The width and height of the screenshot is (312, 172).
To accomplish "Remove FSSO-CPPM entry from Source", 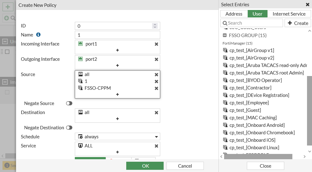I will [x=156, y=88].
